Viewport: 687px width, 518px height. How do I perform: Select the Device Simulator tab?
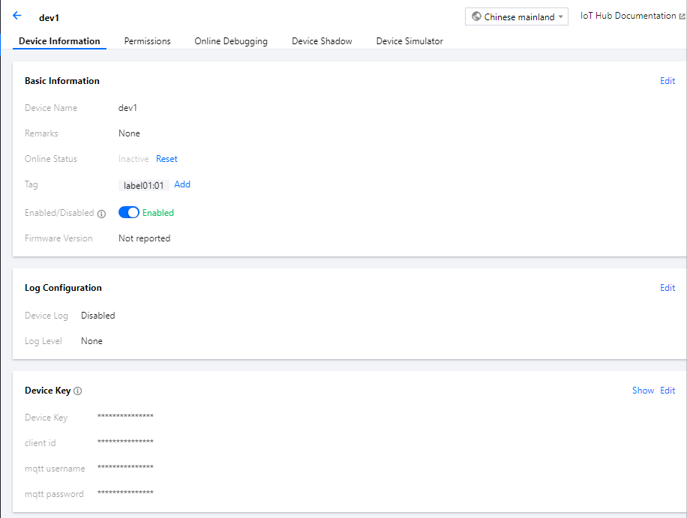[409, 41]
